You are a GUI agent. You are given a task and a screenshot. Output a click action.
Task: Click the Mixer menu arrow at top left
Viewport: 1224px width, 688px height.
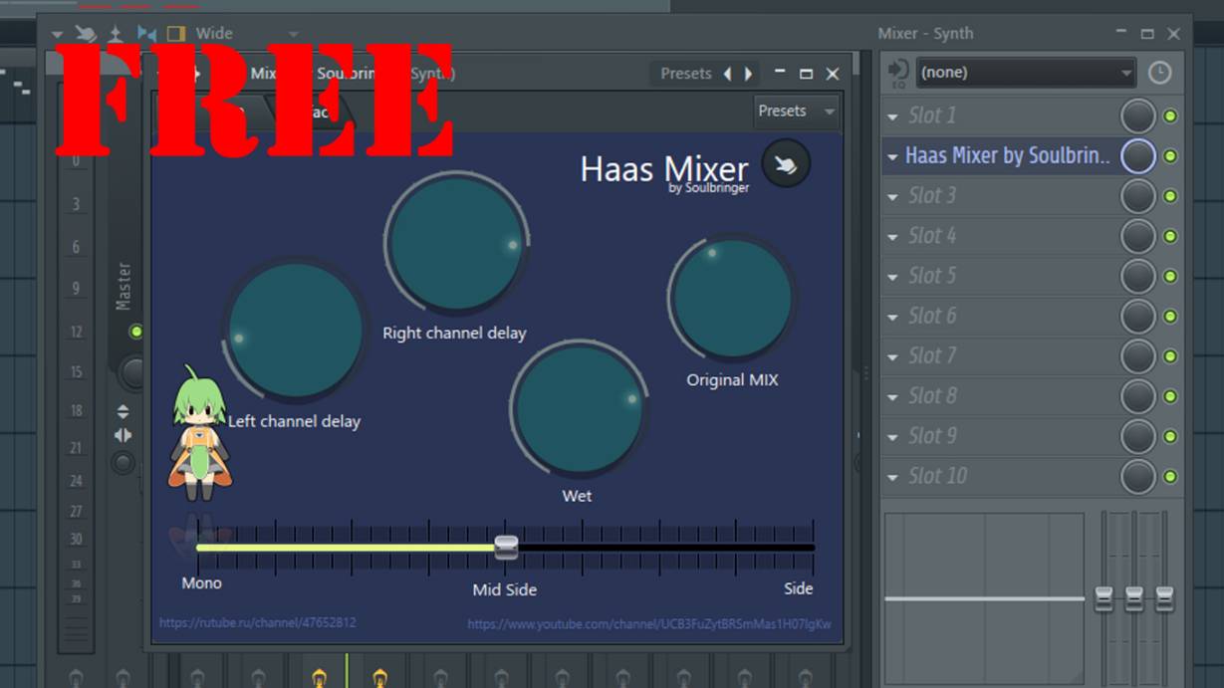point(58,35)
